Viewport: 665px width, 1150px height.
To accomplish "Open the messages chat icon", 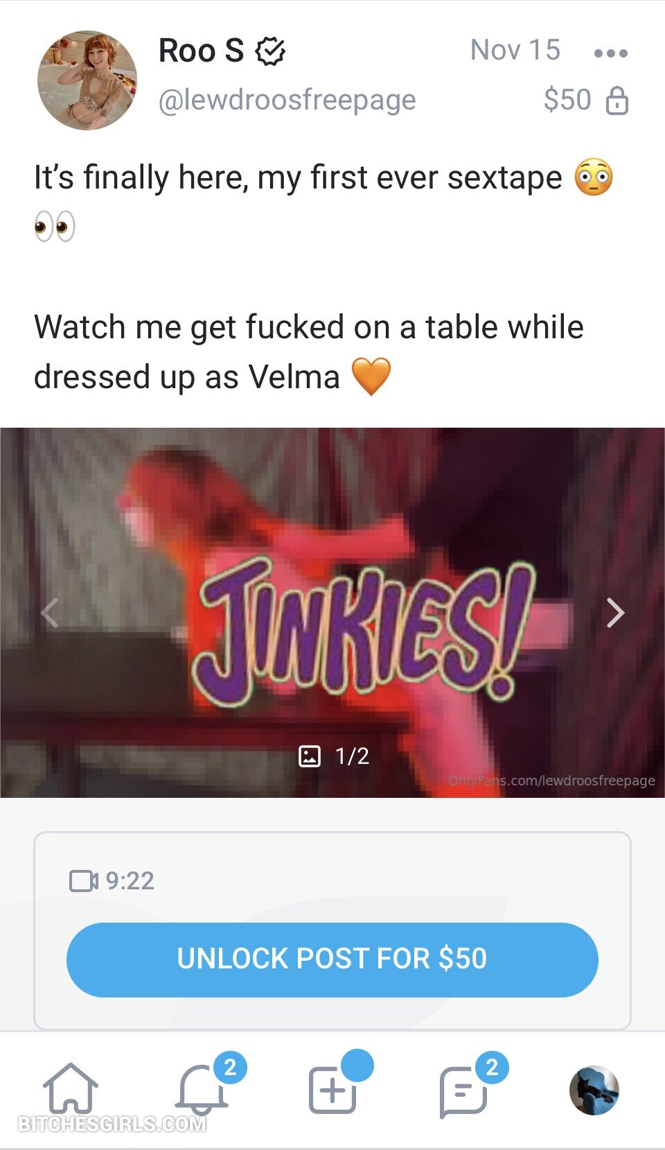I will tap(463, 1092).
